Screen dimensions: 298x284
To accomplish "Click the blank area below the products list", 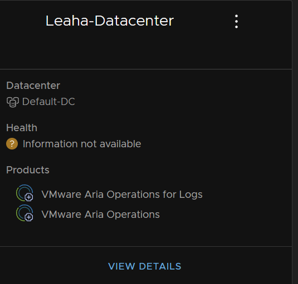I will pos(146,234).
